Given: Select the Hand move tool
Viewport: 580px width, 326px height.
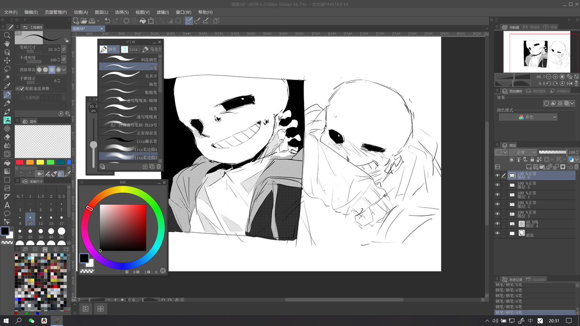Looking at the screenshot, I should click(7, 43).
